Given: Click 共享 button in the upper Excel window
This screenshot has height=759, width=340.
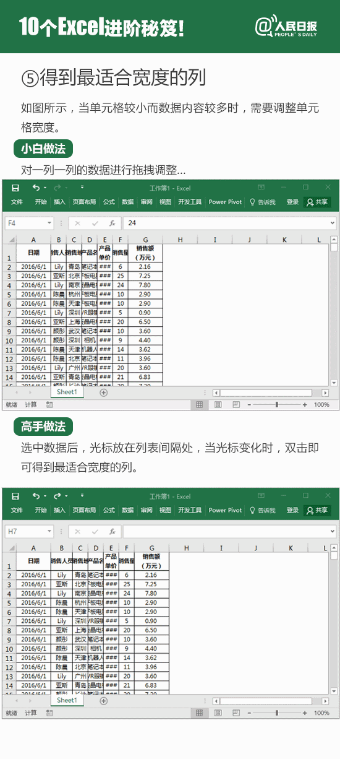Looking at the screenshot, I should [x=317, y=202].
